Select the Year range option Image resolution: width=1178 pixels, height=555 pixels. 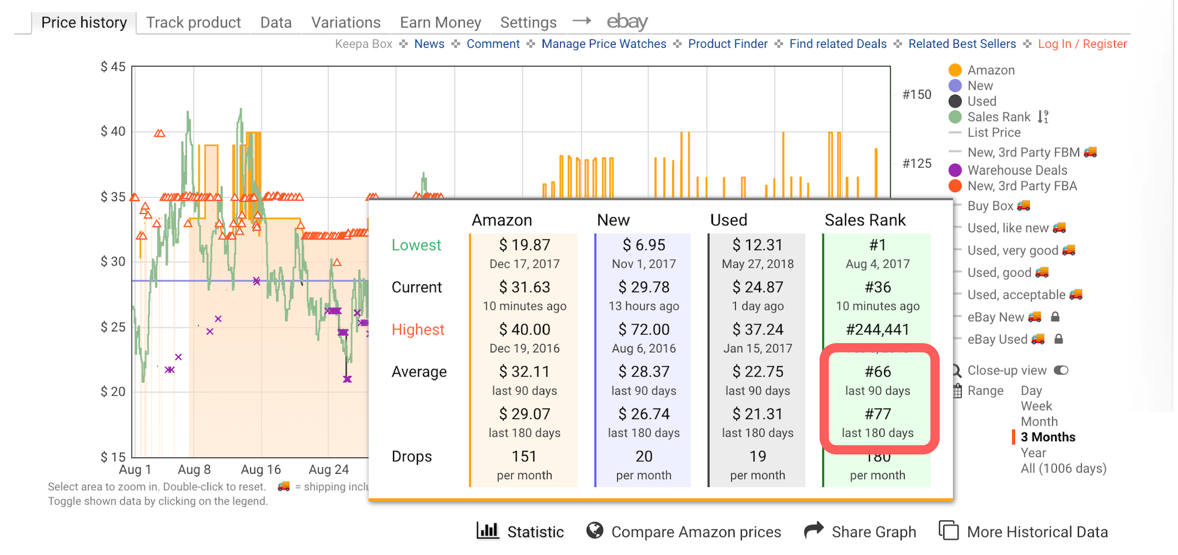coord(1033,453)
